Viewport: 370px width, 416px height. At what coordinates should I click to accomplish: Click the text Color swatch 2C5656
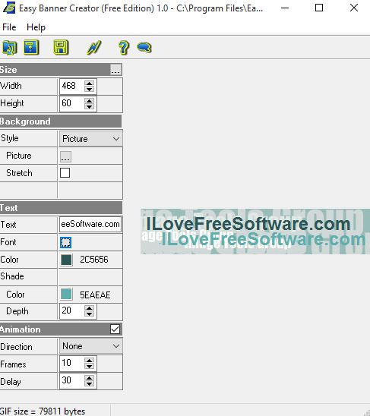point(66,260)
